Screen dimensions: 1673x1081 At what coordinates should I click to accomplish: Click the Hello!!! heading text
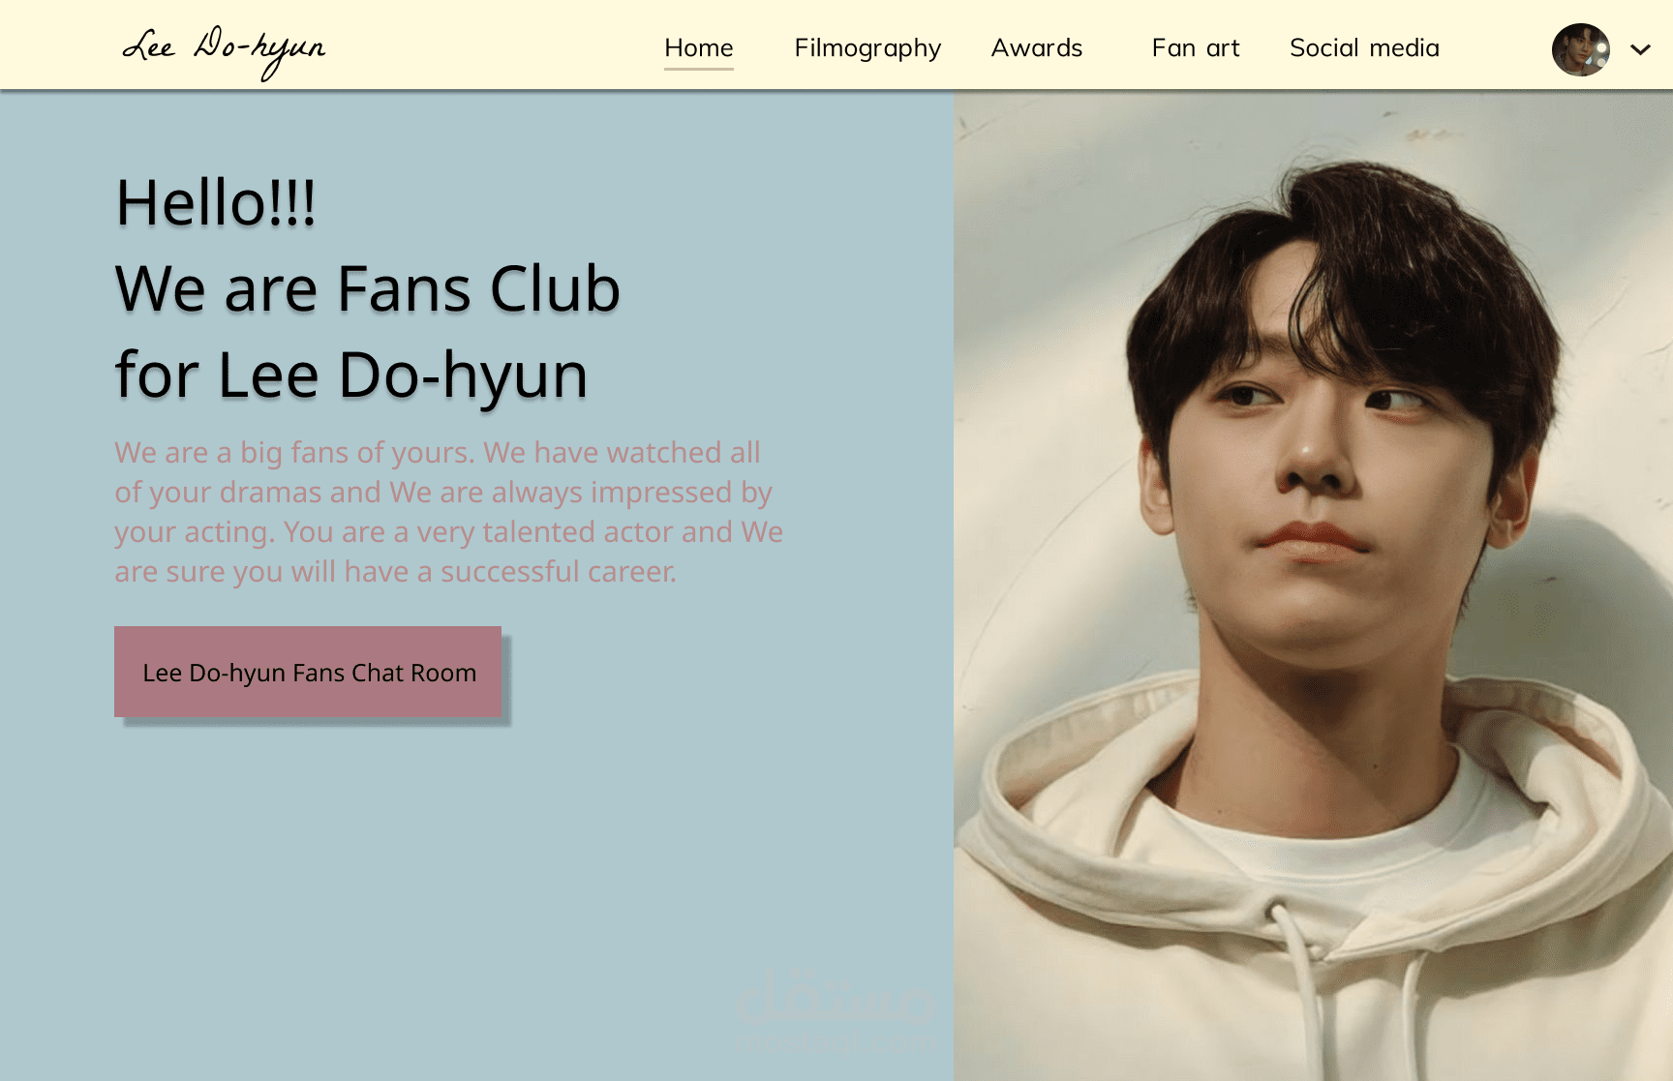(x=216, y=203)
